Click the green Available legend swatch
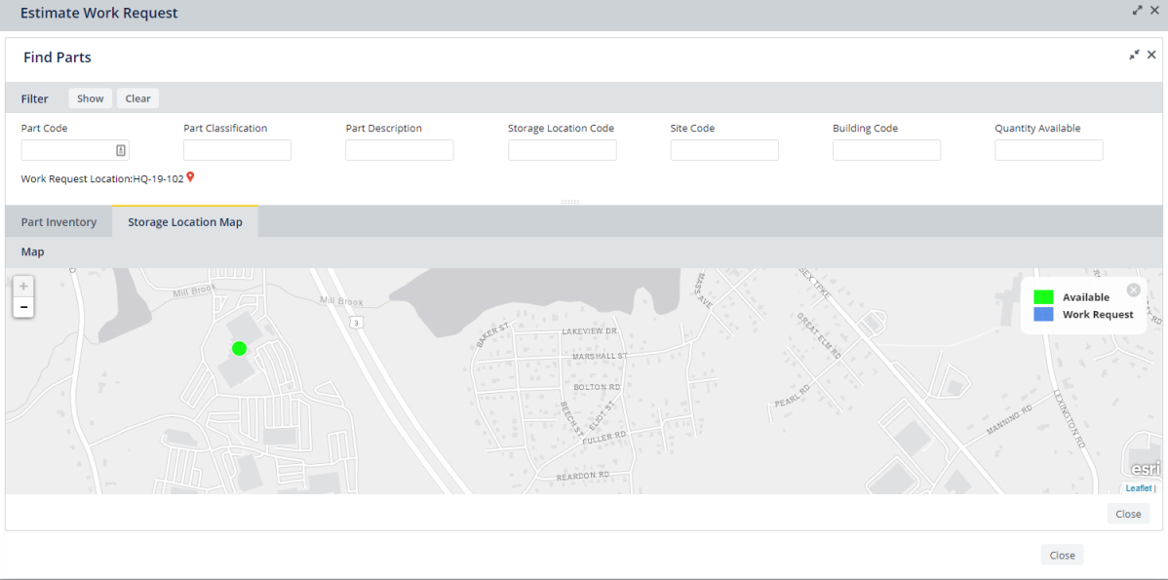 click(1043, 297)
